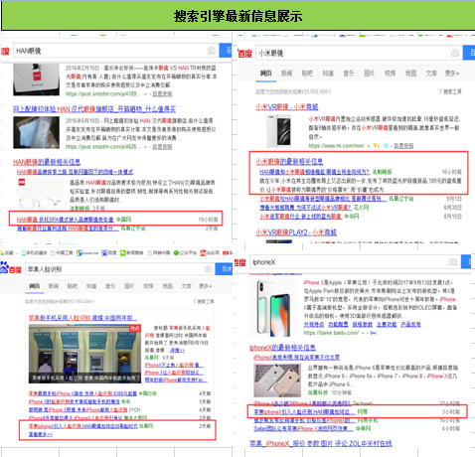Open ZOL中关村在线 iPhoneX result link

point(321,443)
